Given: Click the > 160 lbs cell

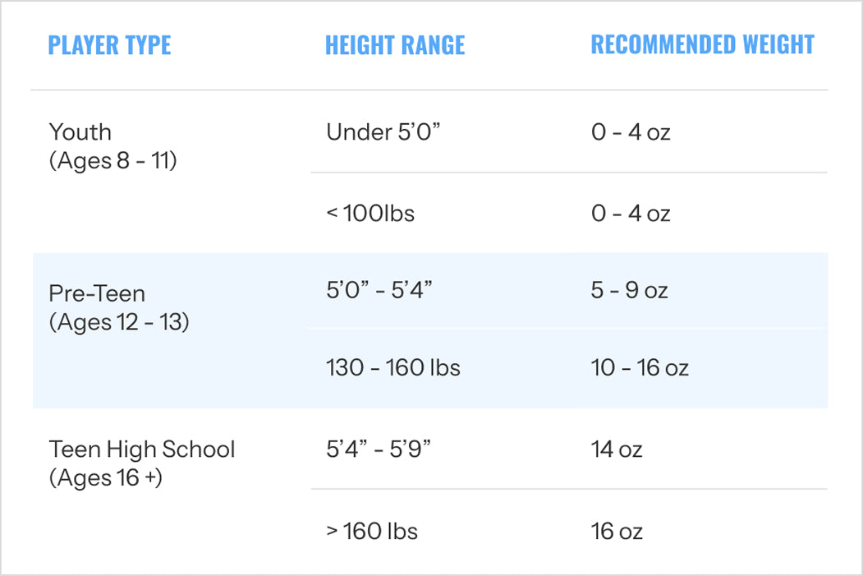Looking at the screenshot, I should (x=372, y=531).
